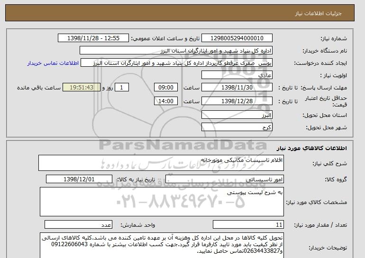The height and width of the screenshot is (258, 365).
Task: Select the announcement date field 1398/11/28 - 12:55
Action: coord(93,38)
